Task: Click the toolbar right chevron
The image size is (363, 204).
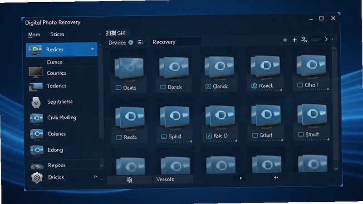Action: 326,39
